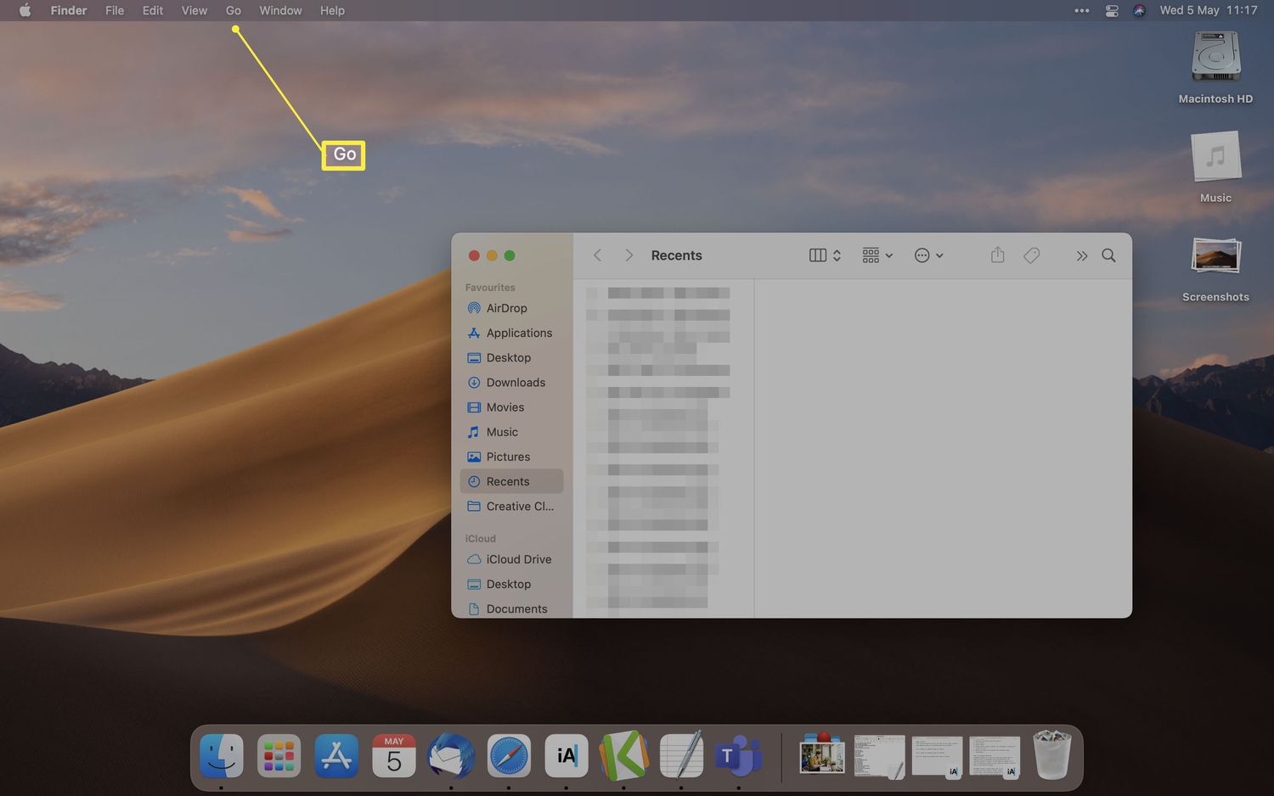1274x796 pixels.
Task: Open Launchpad from the Dock
Action: tap(279, 756)
